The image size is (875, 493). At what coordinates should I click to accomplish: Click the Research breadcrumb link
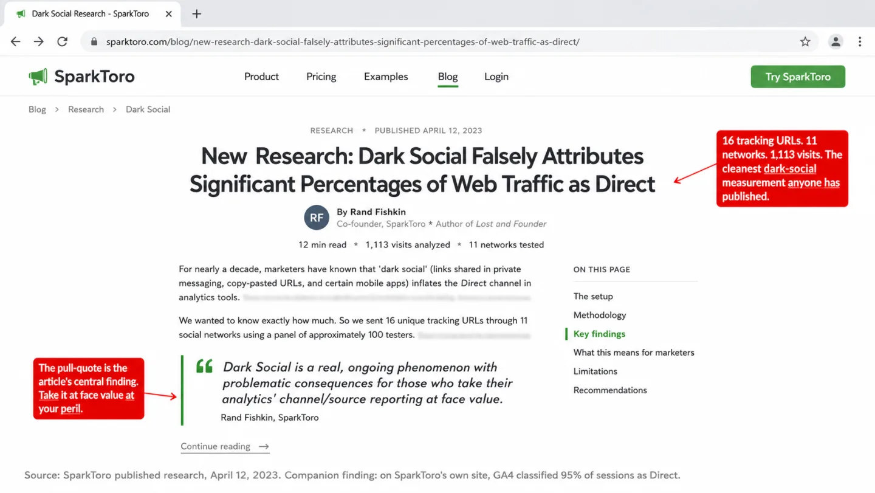(x=86, y=109)
